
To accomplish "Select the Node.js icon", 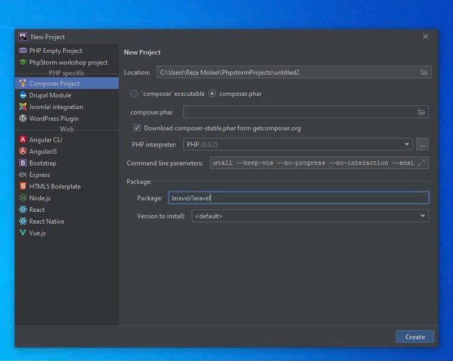I will coord(23,198).
